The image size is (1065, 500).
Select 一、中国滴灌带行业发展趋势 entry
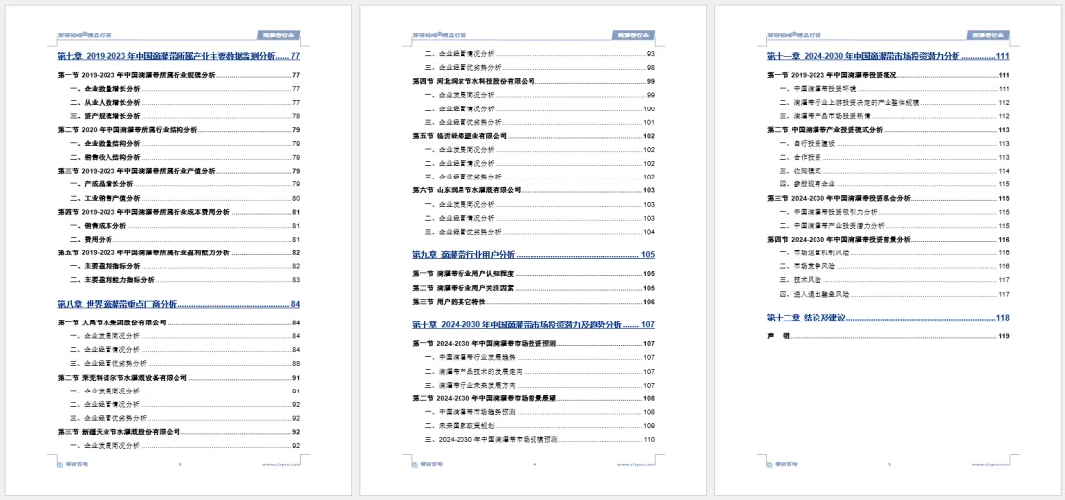pyautogui.click(x=540, y=357)
